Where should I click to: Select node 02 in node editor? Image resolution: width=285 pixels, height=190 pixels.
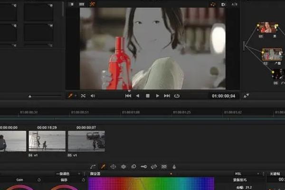(x=272, y=54)
